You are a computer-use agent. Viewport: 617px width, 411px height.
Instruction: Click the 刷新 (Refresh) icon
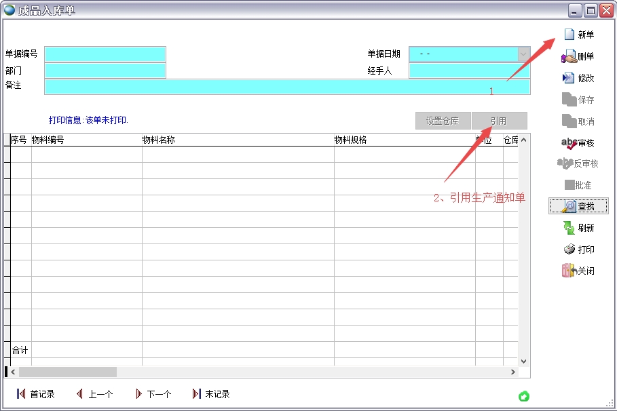coord(580,227)
